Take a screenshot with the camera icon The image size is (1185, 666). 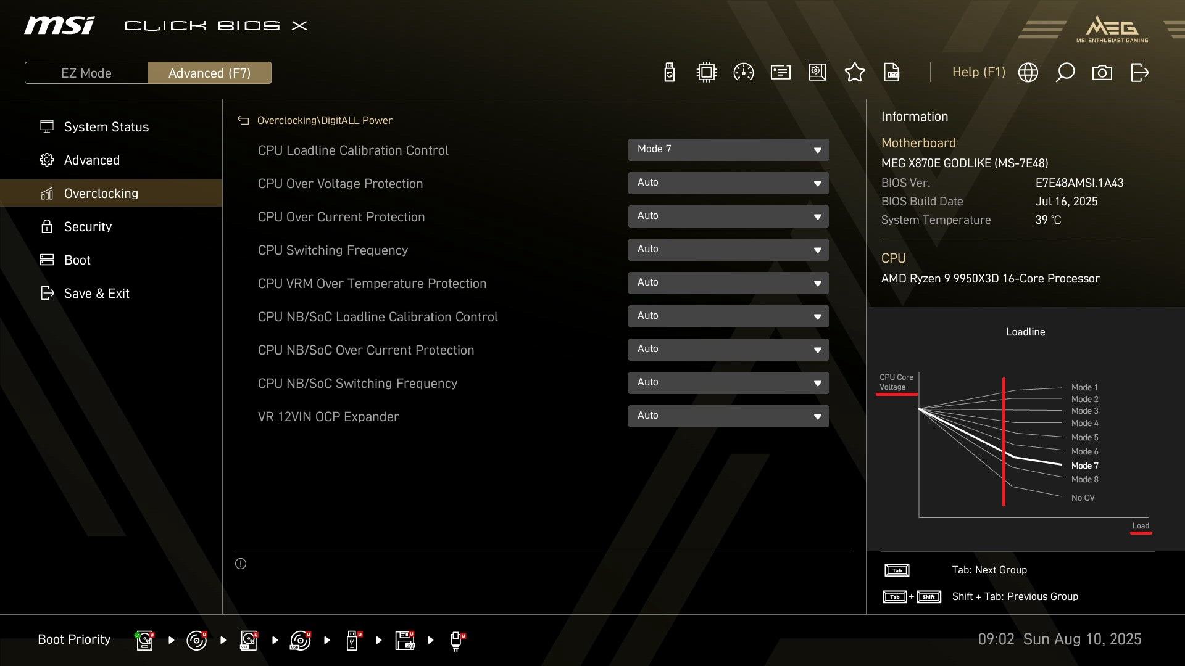pyautogui.click(x=1102, y=73)
